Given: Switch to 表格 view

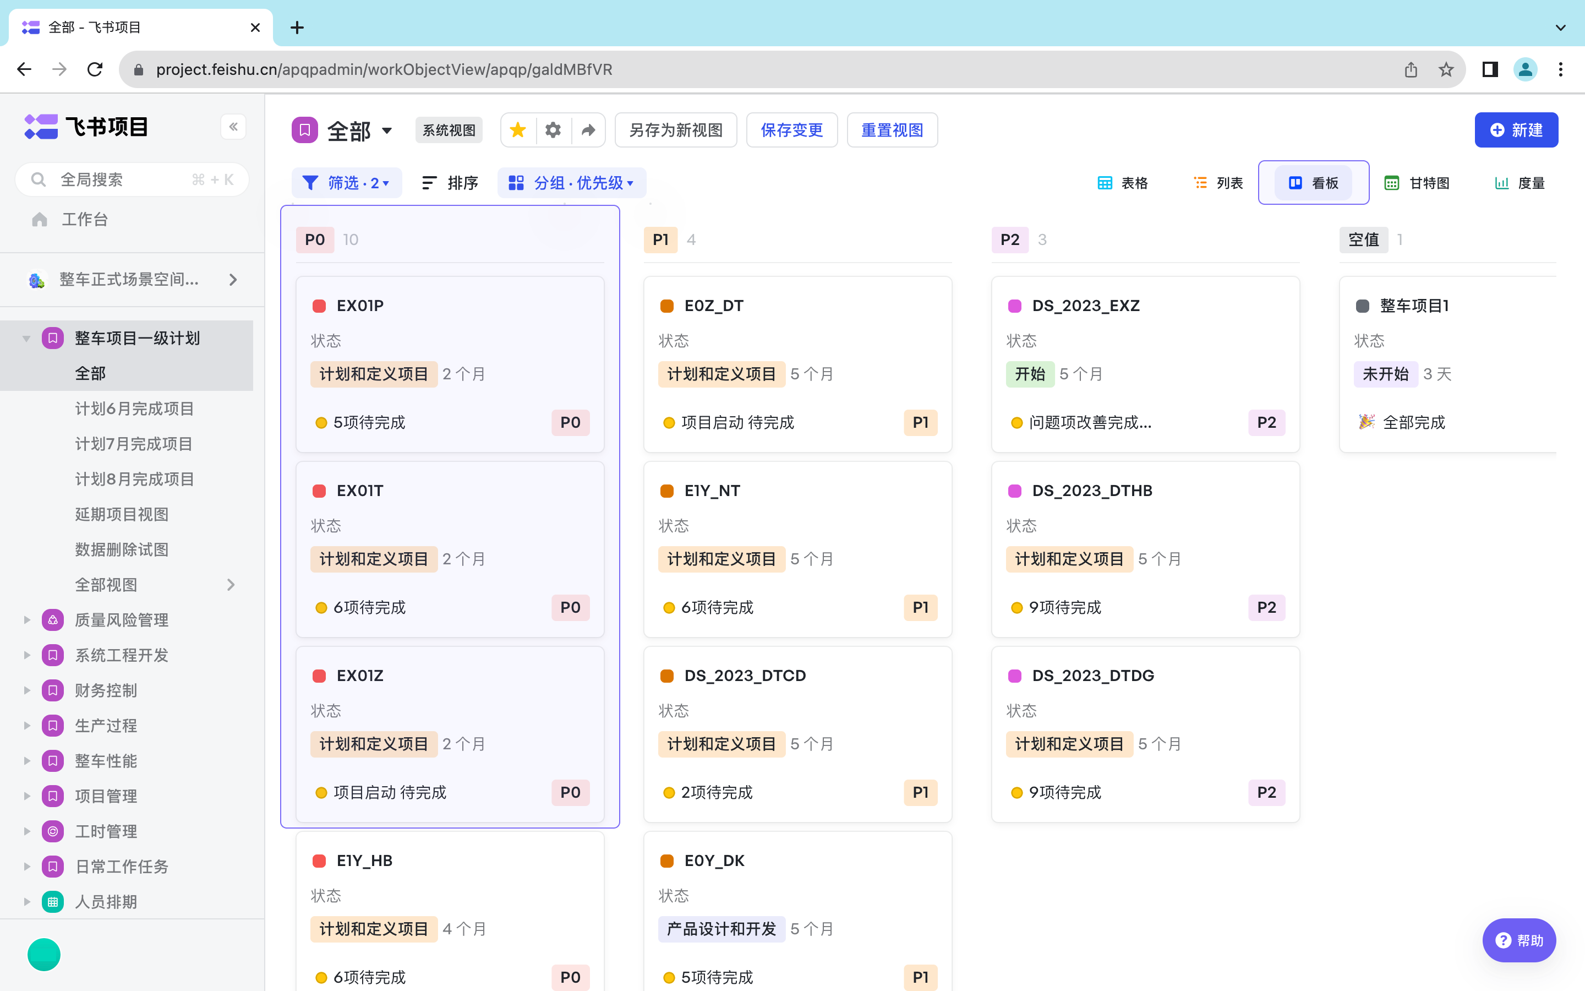Looking at the screenshot, I should pyautogui.click(x=1122, y=183).
